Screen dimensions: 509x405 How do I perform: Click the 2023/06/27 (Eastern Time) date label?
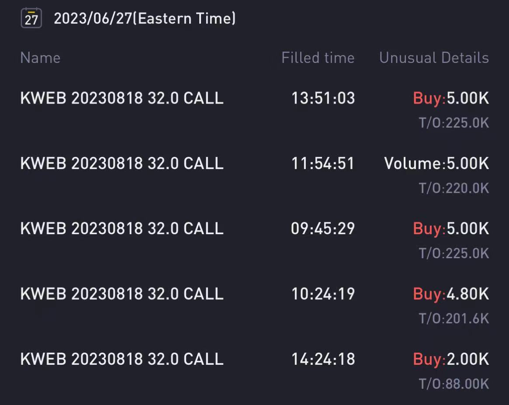pyautogui.click(x=145, y=18)
